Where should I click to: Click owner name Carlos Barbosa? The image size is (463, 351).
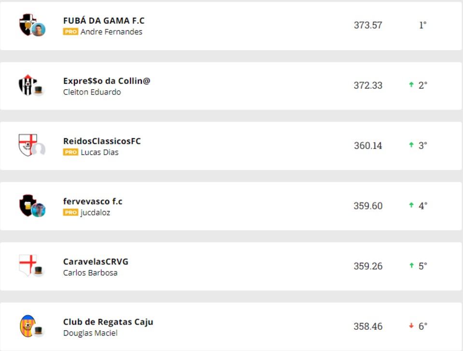(90, 273)
